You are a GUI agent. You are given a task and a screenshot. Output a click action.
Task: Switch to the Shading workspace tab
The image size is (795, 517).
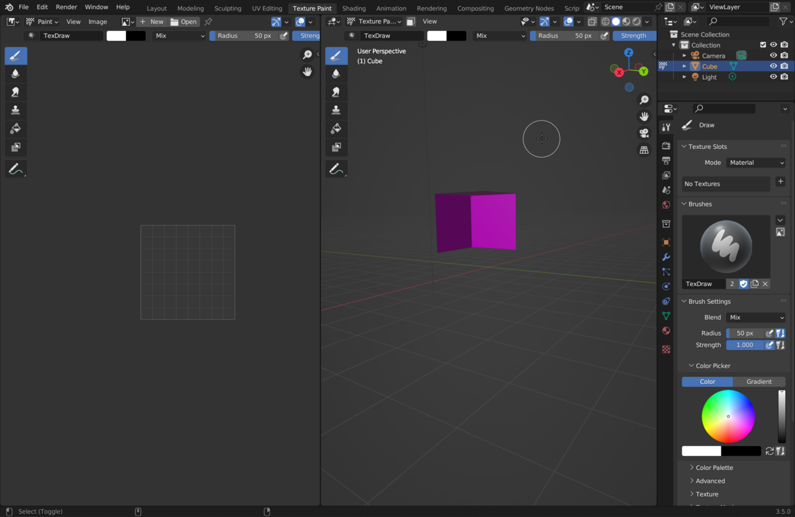[x=354, y=9]
